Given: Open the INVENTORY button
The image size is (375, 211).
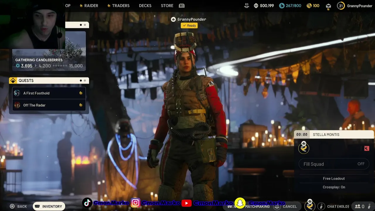Looking at the screenshot, I should pyautogui.click(x=49, y=206).
